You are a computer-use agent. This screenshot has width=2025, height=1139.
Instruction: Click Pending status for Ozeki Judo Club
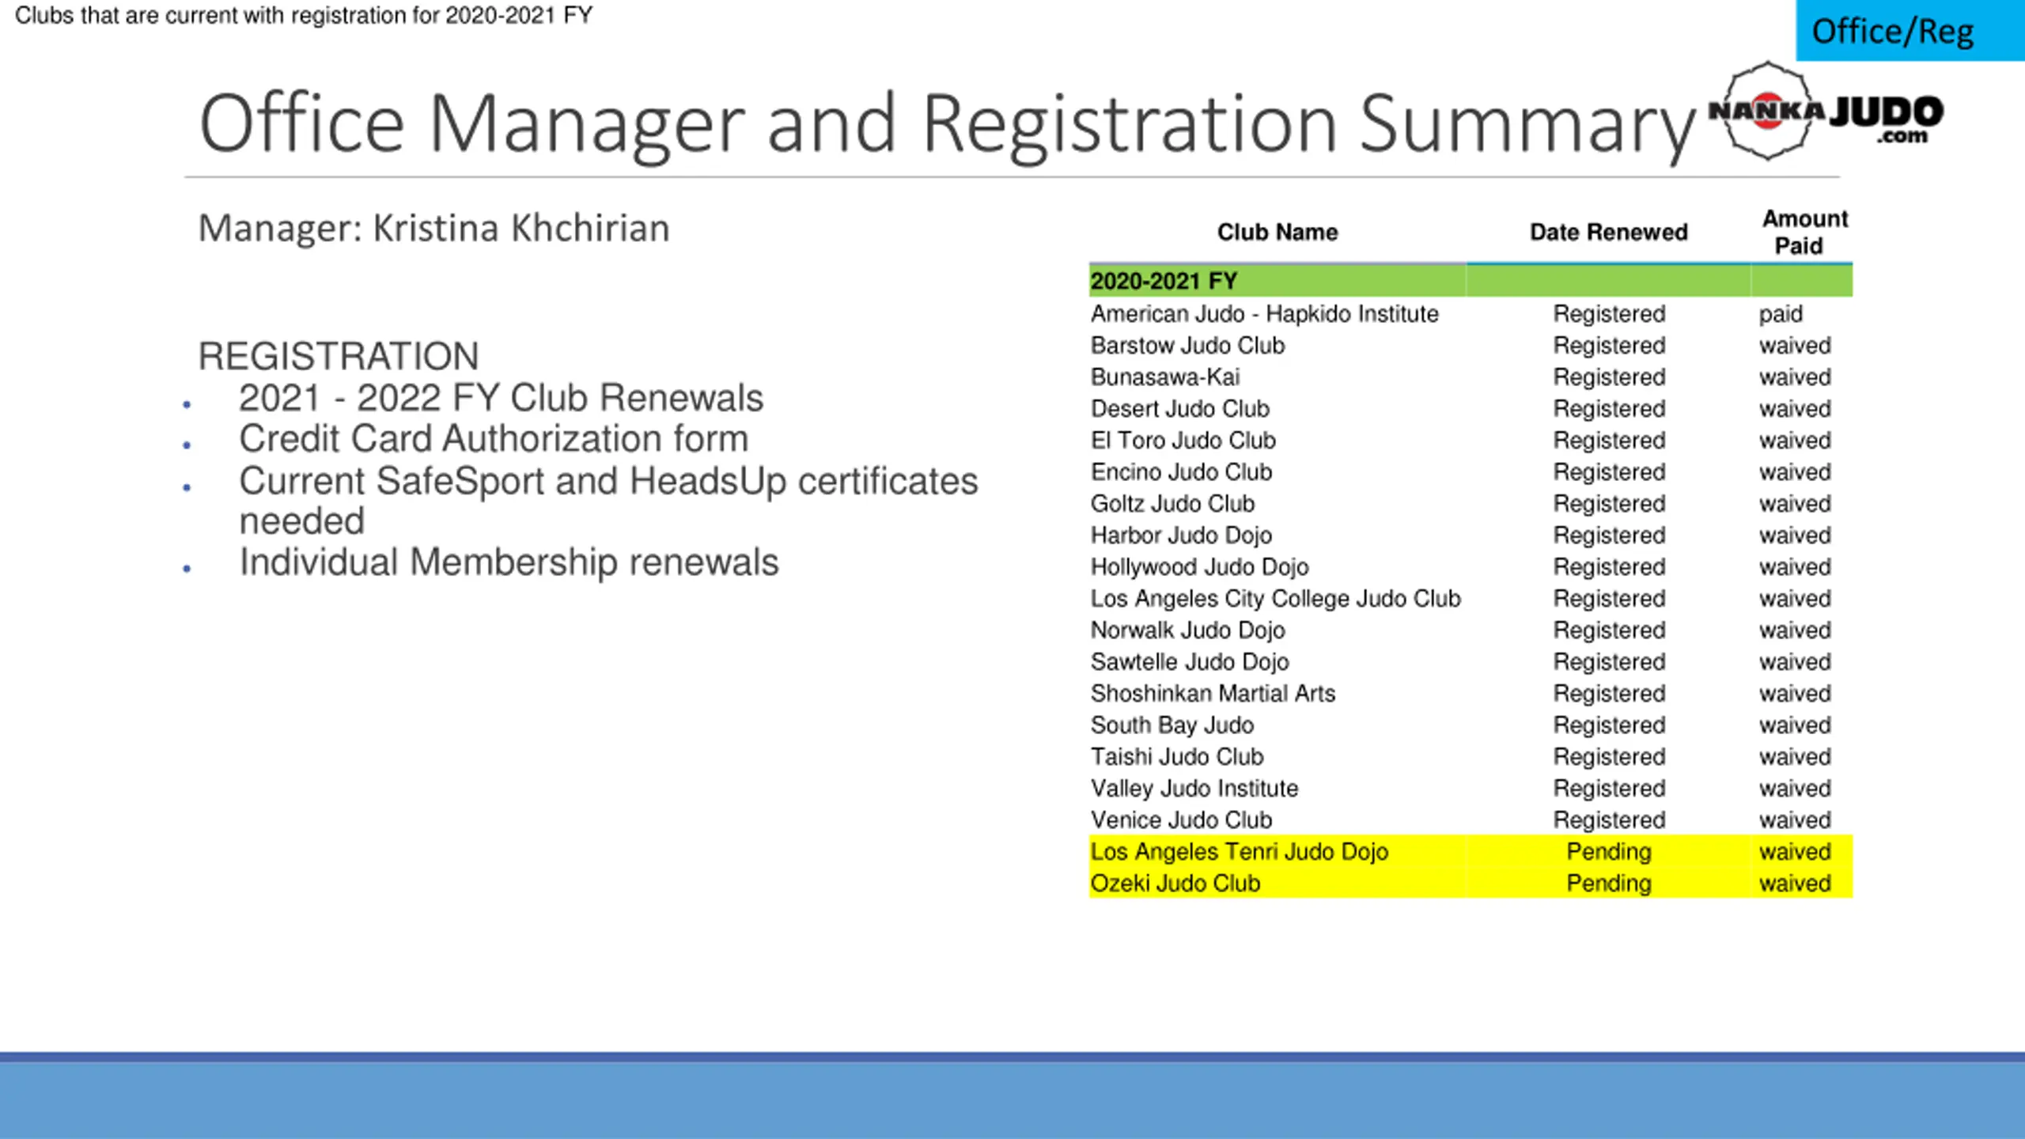1609,884
